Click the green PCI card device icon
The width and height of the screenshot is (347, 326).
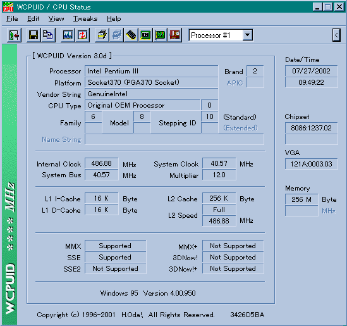[x=160, y=35]
